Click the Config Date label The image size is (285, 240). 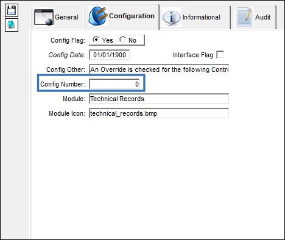(x=67, y=55)
